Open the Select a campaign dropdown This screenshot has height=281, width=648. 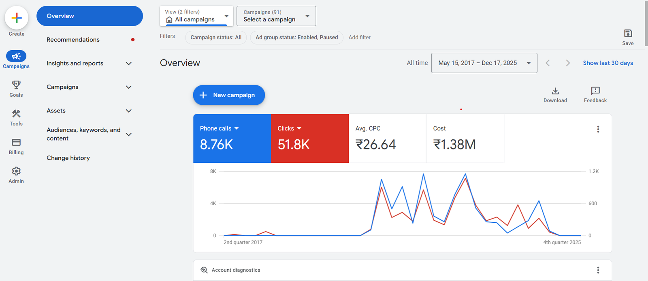click(276, 16)
